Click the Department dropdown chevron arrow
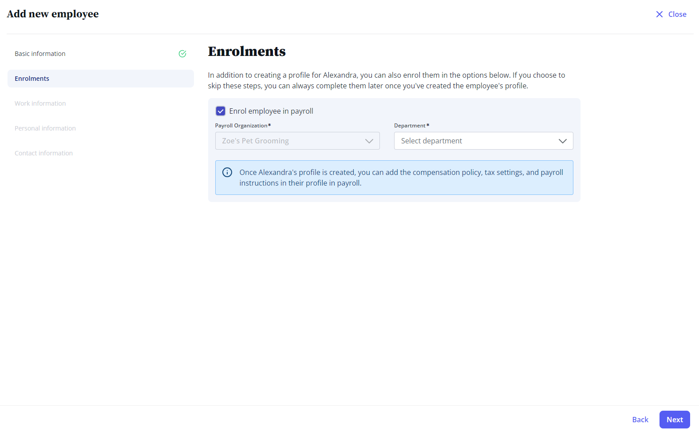Image resolution: width=699 pixels, height=432 pixels. pos(563,141)
